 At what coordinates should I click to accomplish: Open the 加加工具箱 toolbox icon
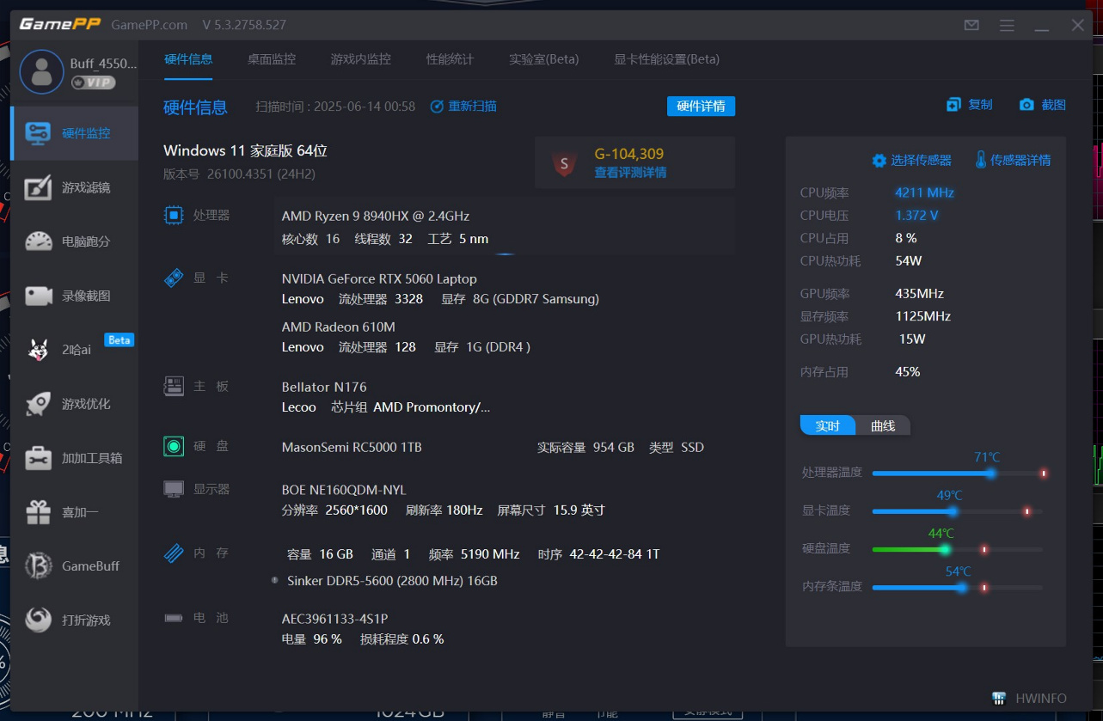point(39,458)
